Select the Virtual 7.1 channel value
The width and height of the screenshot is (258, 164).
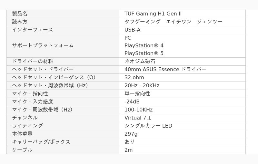tap(138, 118)
